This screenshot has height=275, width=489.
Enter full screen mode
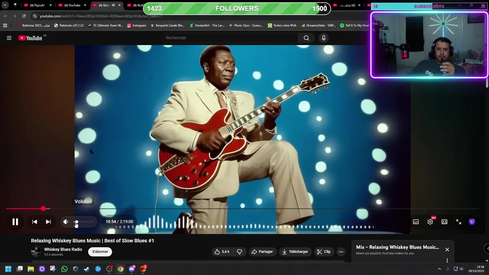(458, 222)
